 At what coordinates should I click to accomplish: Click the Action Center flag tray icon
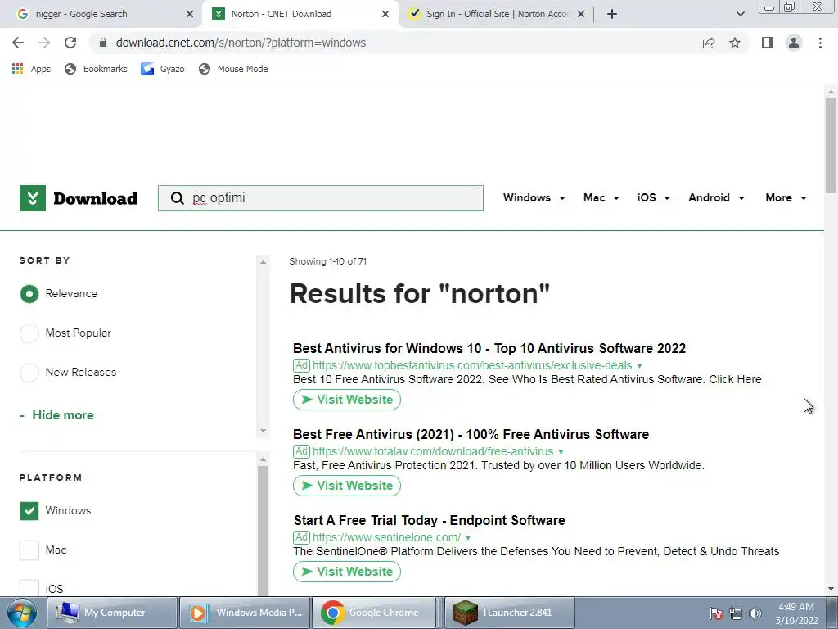(716, 613)
